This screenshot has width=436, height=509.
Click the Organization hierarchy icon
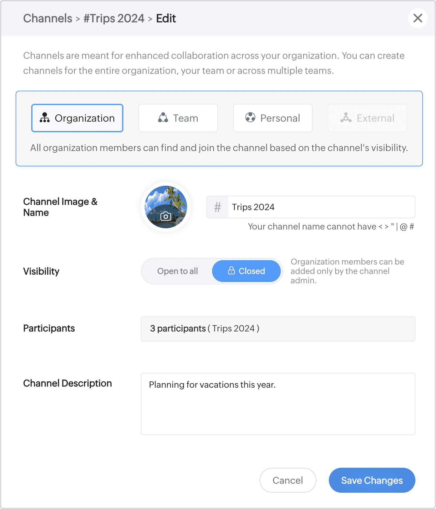click(45, 118)
